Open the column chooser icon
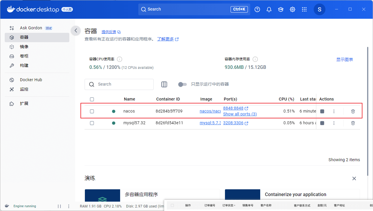The image size is (373, 211). coord(164,84)
